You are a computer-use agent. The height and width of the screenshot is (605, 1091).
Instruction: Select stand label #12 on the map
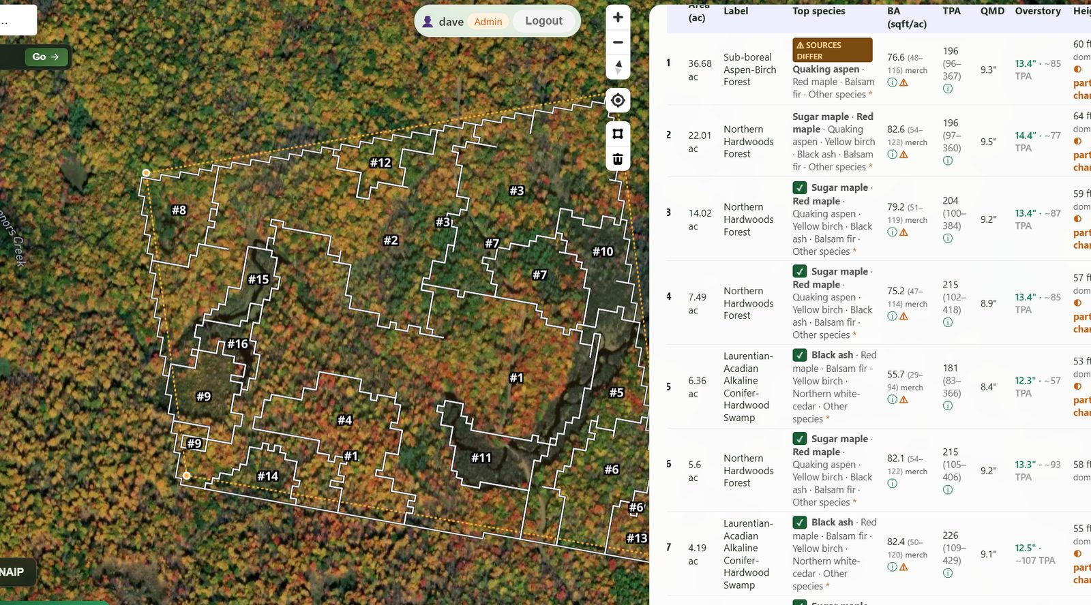pos(380,163)
